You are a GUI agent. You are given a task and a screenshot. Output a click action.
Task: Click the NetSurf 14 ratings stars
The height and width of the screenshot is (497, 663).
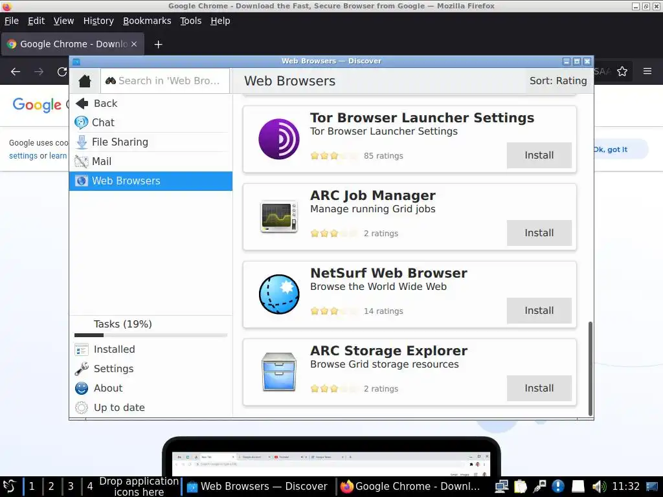[x=334, y=311]
